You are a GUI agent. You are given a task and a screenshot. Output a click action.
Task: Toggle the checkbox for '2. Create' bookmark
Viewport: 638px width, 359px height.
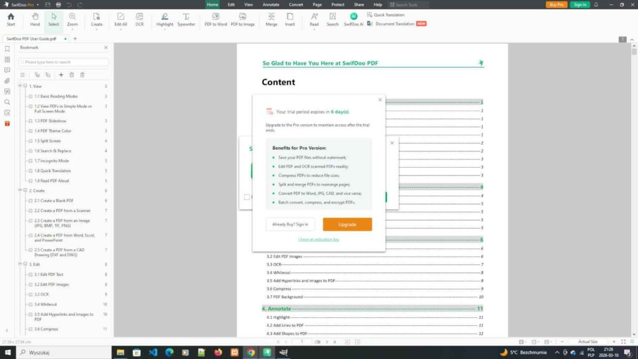pyautogui.click(x=26, y=191)
